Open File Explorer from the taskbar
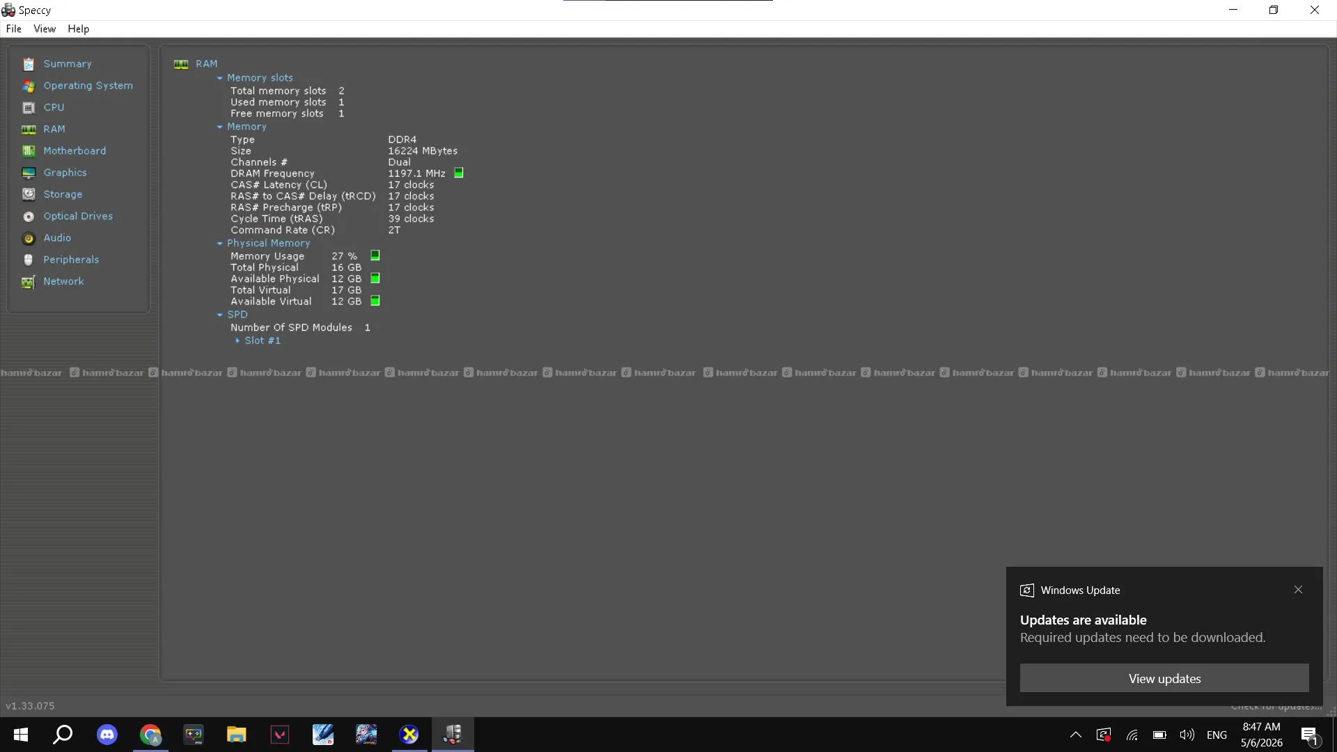The height and width of the screenshot is (752, 1337). click(x=237, y=735)
